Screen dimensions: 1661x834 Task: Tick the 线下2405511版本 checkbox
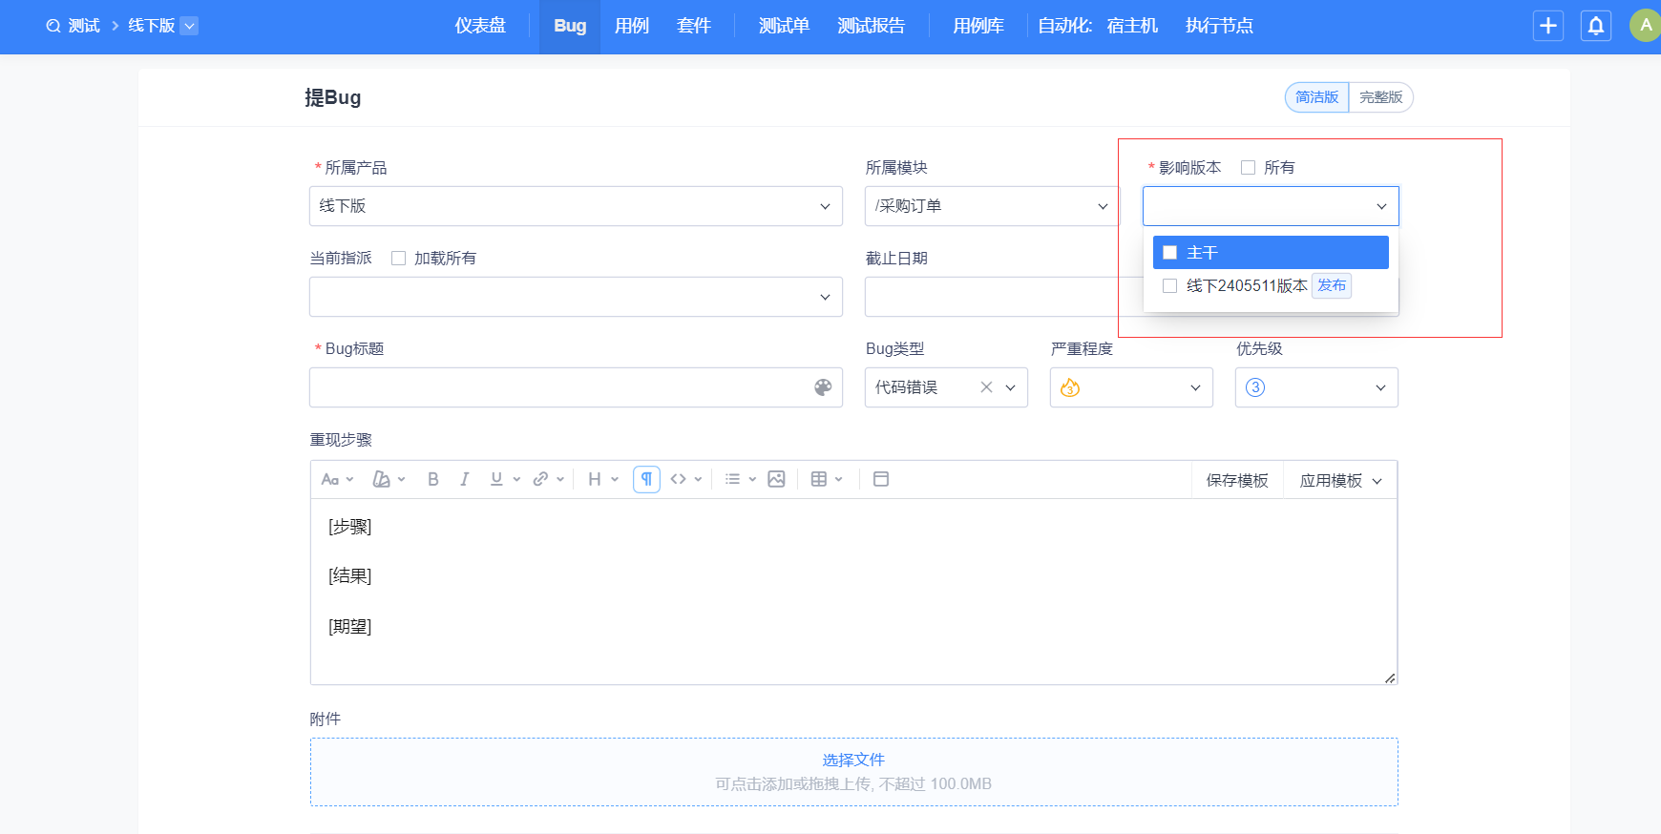(1169, 286)
